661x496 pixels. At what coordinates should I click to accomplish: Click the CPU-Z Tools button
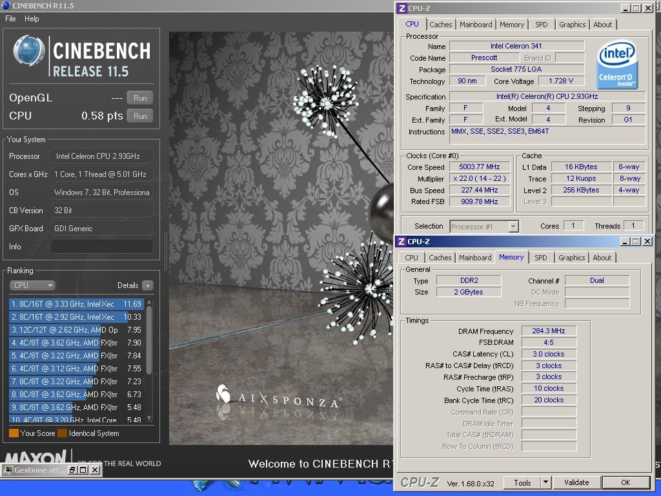(522, 483)
